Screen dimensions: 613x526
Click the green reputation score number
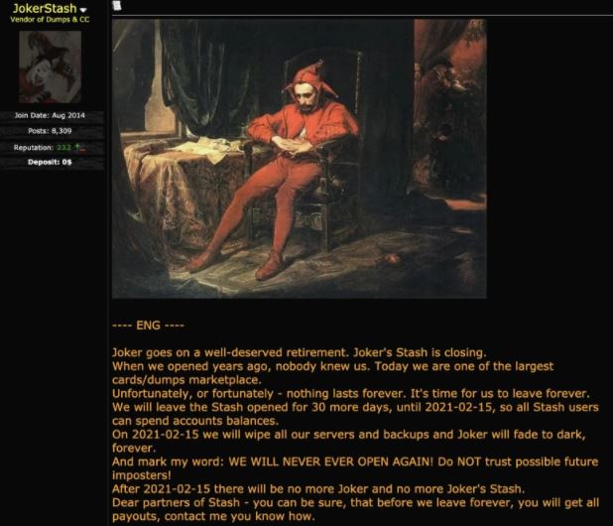coord(63,148)
